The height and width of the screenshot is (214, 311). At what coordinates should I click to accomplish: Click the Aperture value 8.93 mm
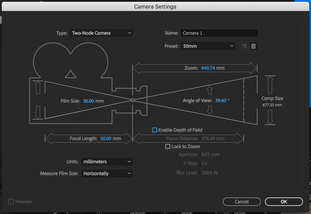pos(210,154)
